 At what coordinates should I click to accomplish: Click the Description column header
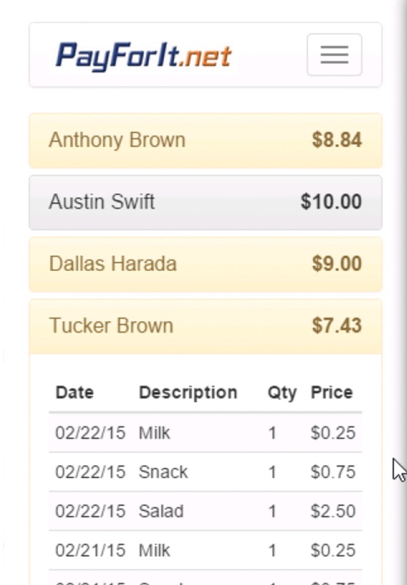coord(188,392)
